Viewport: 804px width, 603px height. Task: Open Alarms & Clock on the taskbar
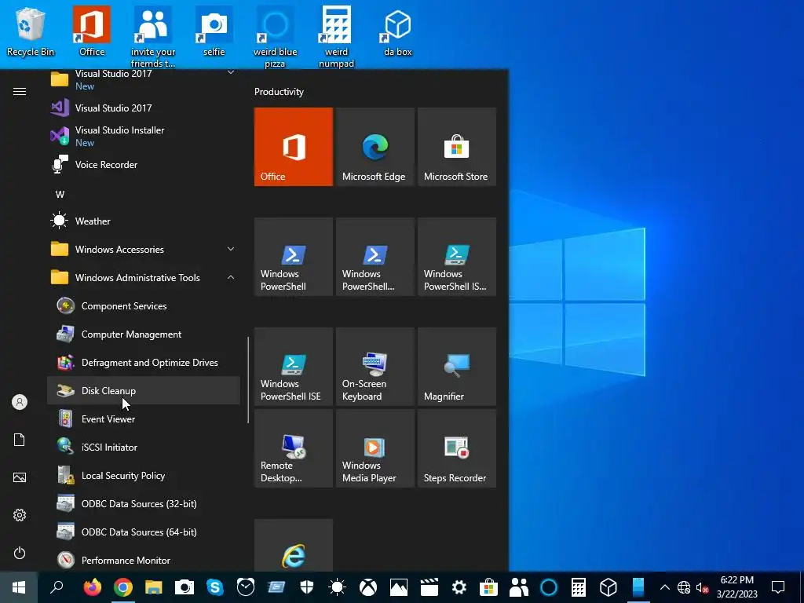coord(245,587)
